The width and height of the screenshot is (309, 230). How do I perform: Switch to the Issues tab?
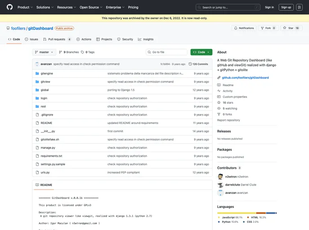coord(31,40)
